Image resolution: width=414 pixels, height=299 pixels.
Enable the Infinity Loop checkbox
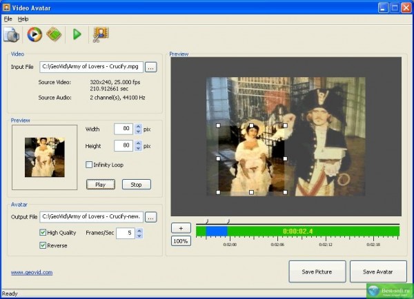point(89,165)
